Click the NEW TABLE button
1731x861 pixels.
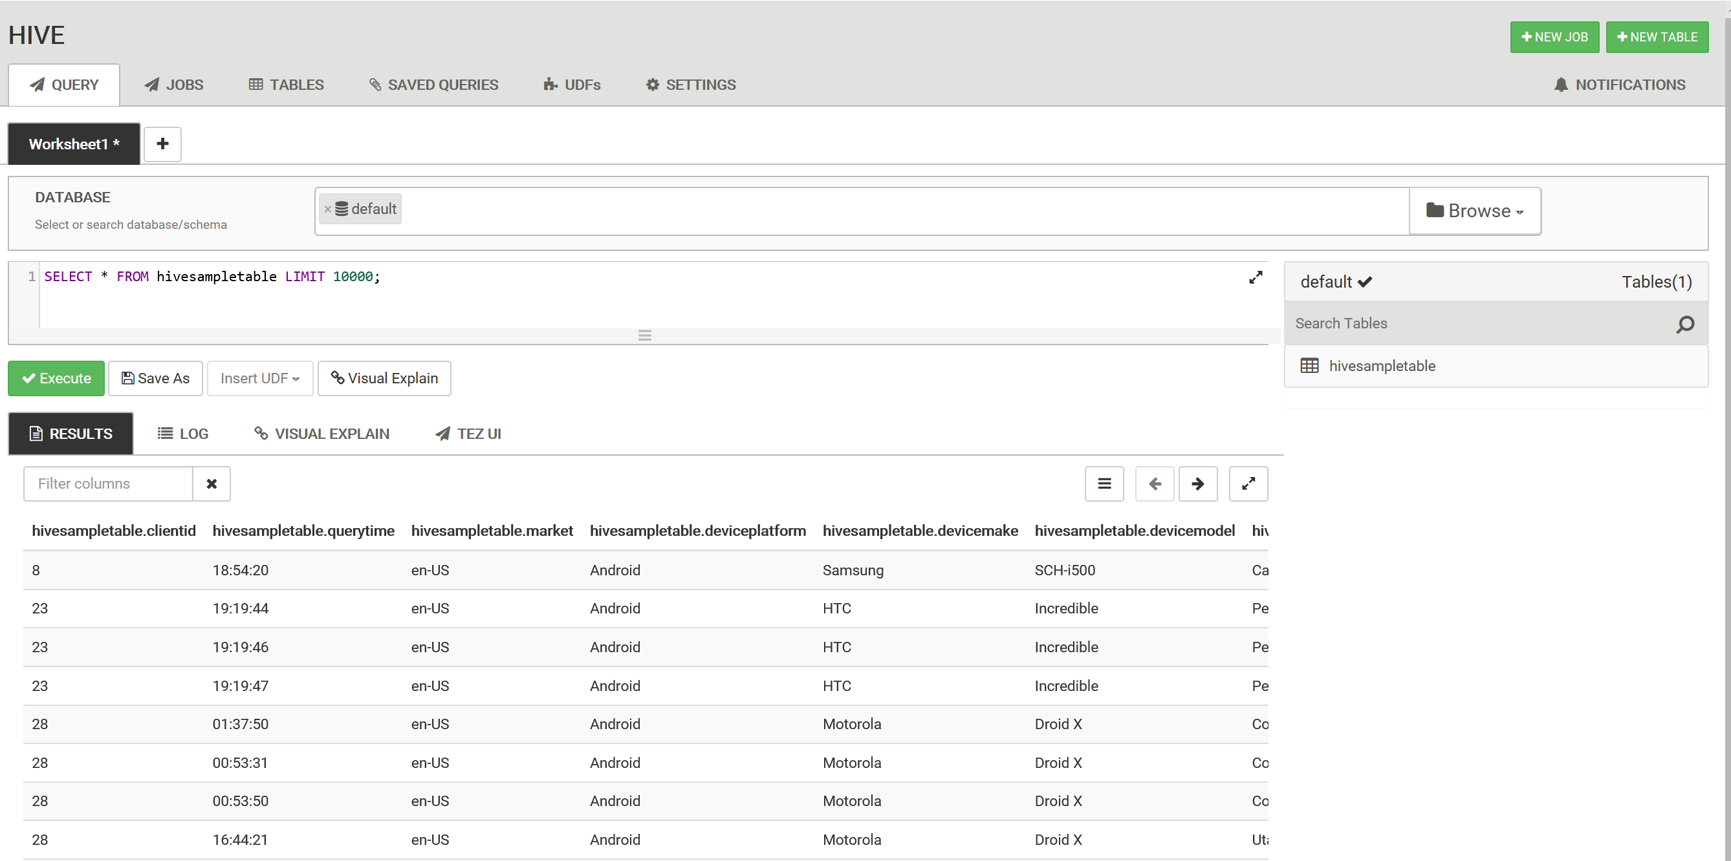[1657, 37]
